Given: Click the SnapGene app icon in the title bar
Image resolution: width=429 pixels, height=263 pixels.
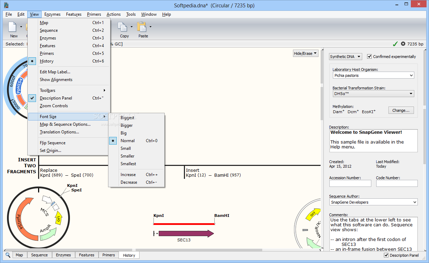Looking at the screenshot, I should coord(6,5).
